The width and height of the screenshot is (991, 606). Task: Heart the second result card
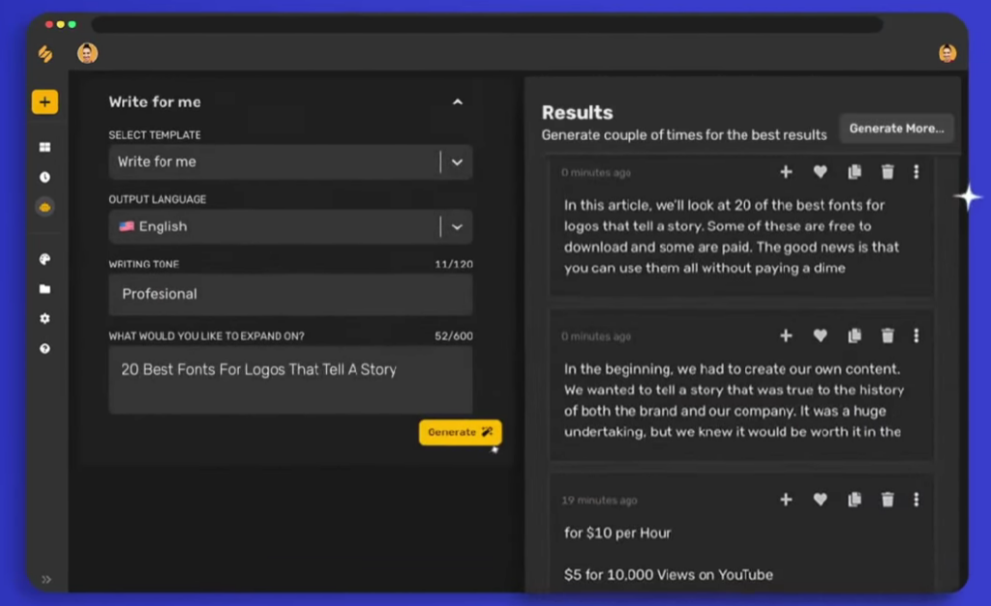(820, 335)
